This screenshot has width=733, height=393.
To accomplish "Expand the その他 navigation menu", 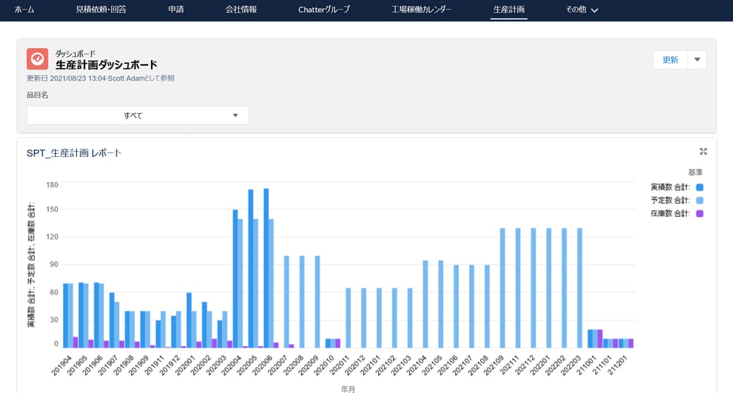I will [582, 10].
